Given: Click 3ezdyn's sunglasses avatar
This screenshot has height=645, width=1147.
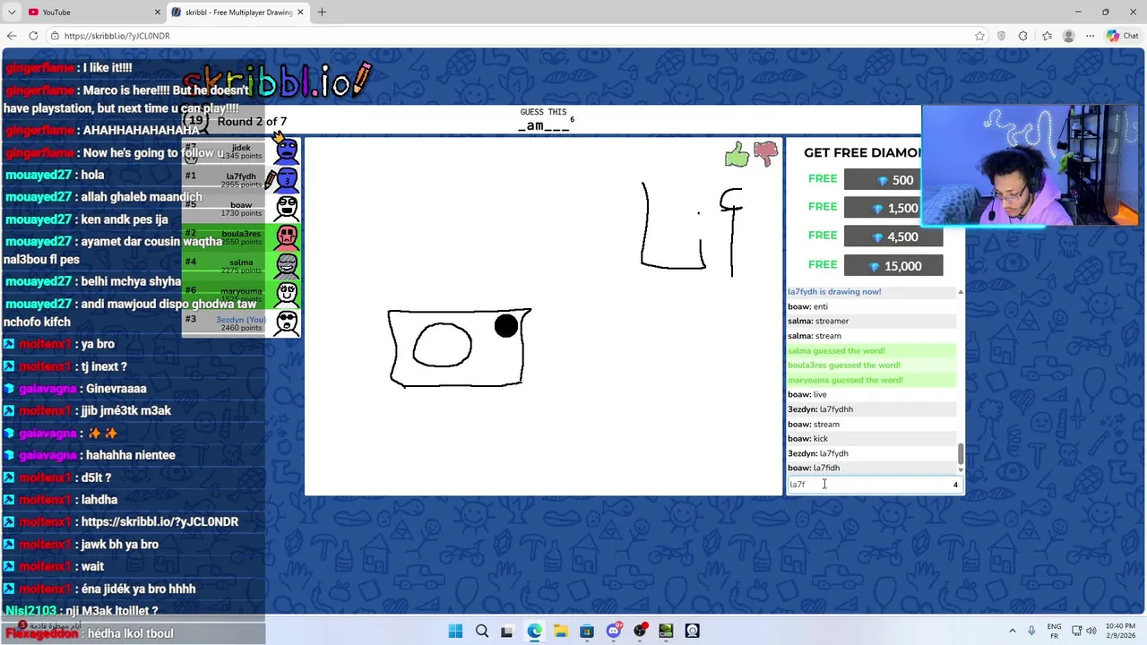Looking at the screenshot, I should coord(287,322).
